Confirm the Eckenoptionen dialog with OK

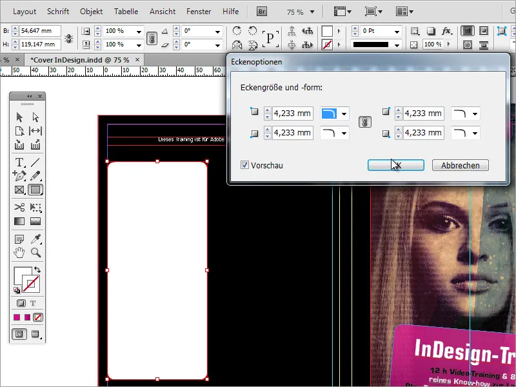395,165
